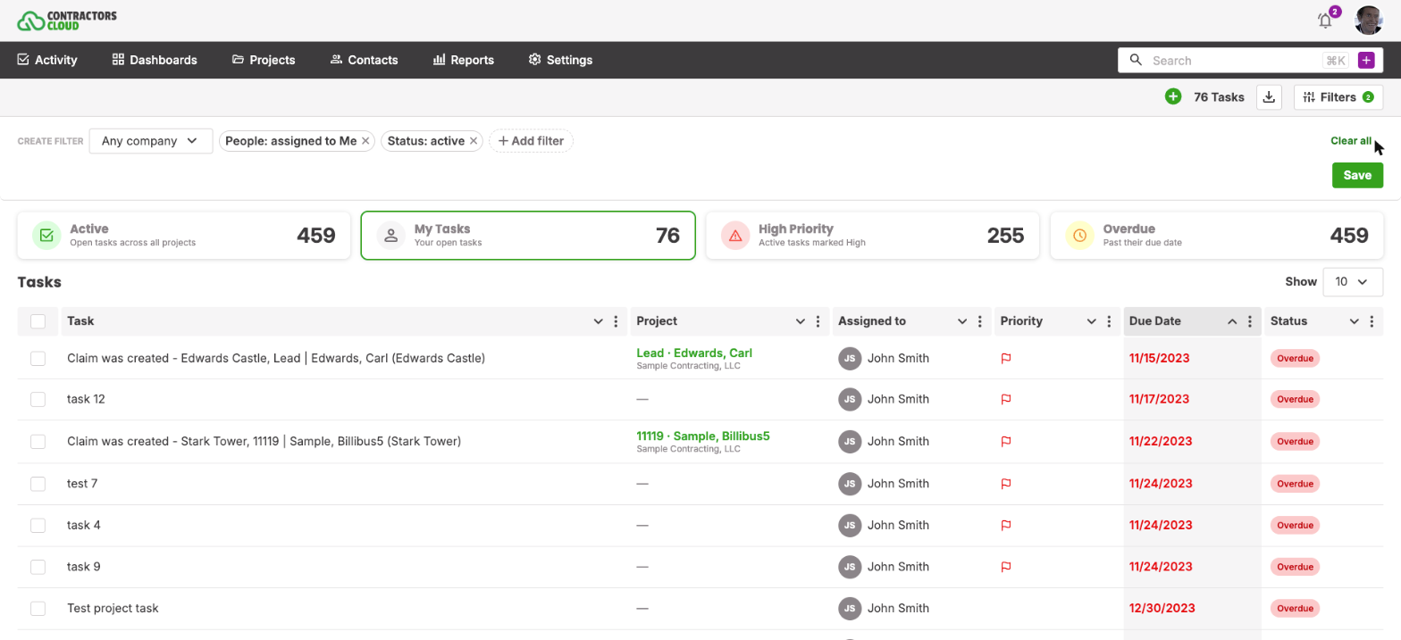The image size is (1401, 640).
Task: Click JS avatar in task 4 row
Action: point(850,525)
